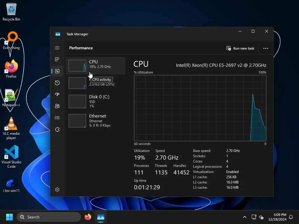Click the Logical processors label

pos(208,167)
